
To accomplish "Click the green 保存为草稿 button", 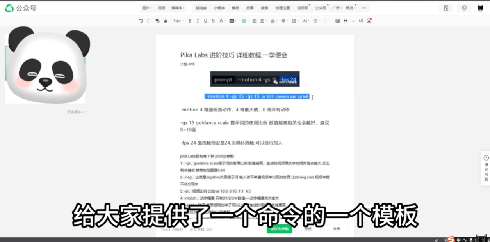I will tap(280, 229).
